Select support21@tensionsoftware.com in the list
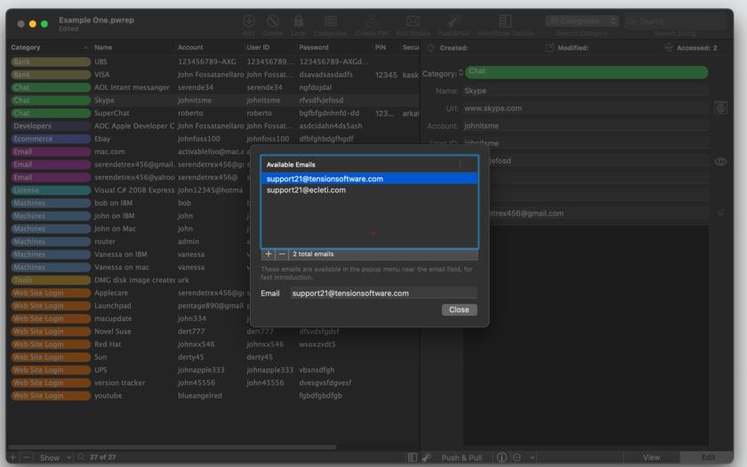The width and height of the screenshot is (747, 467). (369, 179)
